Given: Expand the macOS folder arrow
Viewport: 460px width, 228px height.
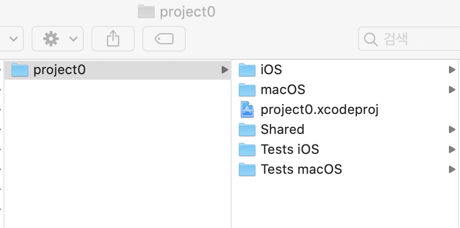Looking at the screenshot, I should [452, 90].
